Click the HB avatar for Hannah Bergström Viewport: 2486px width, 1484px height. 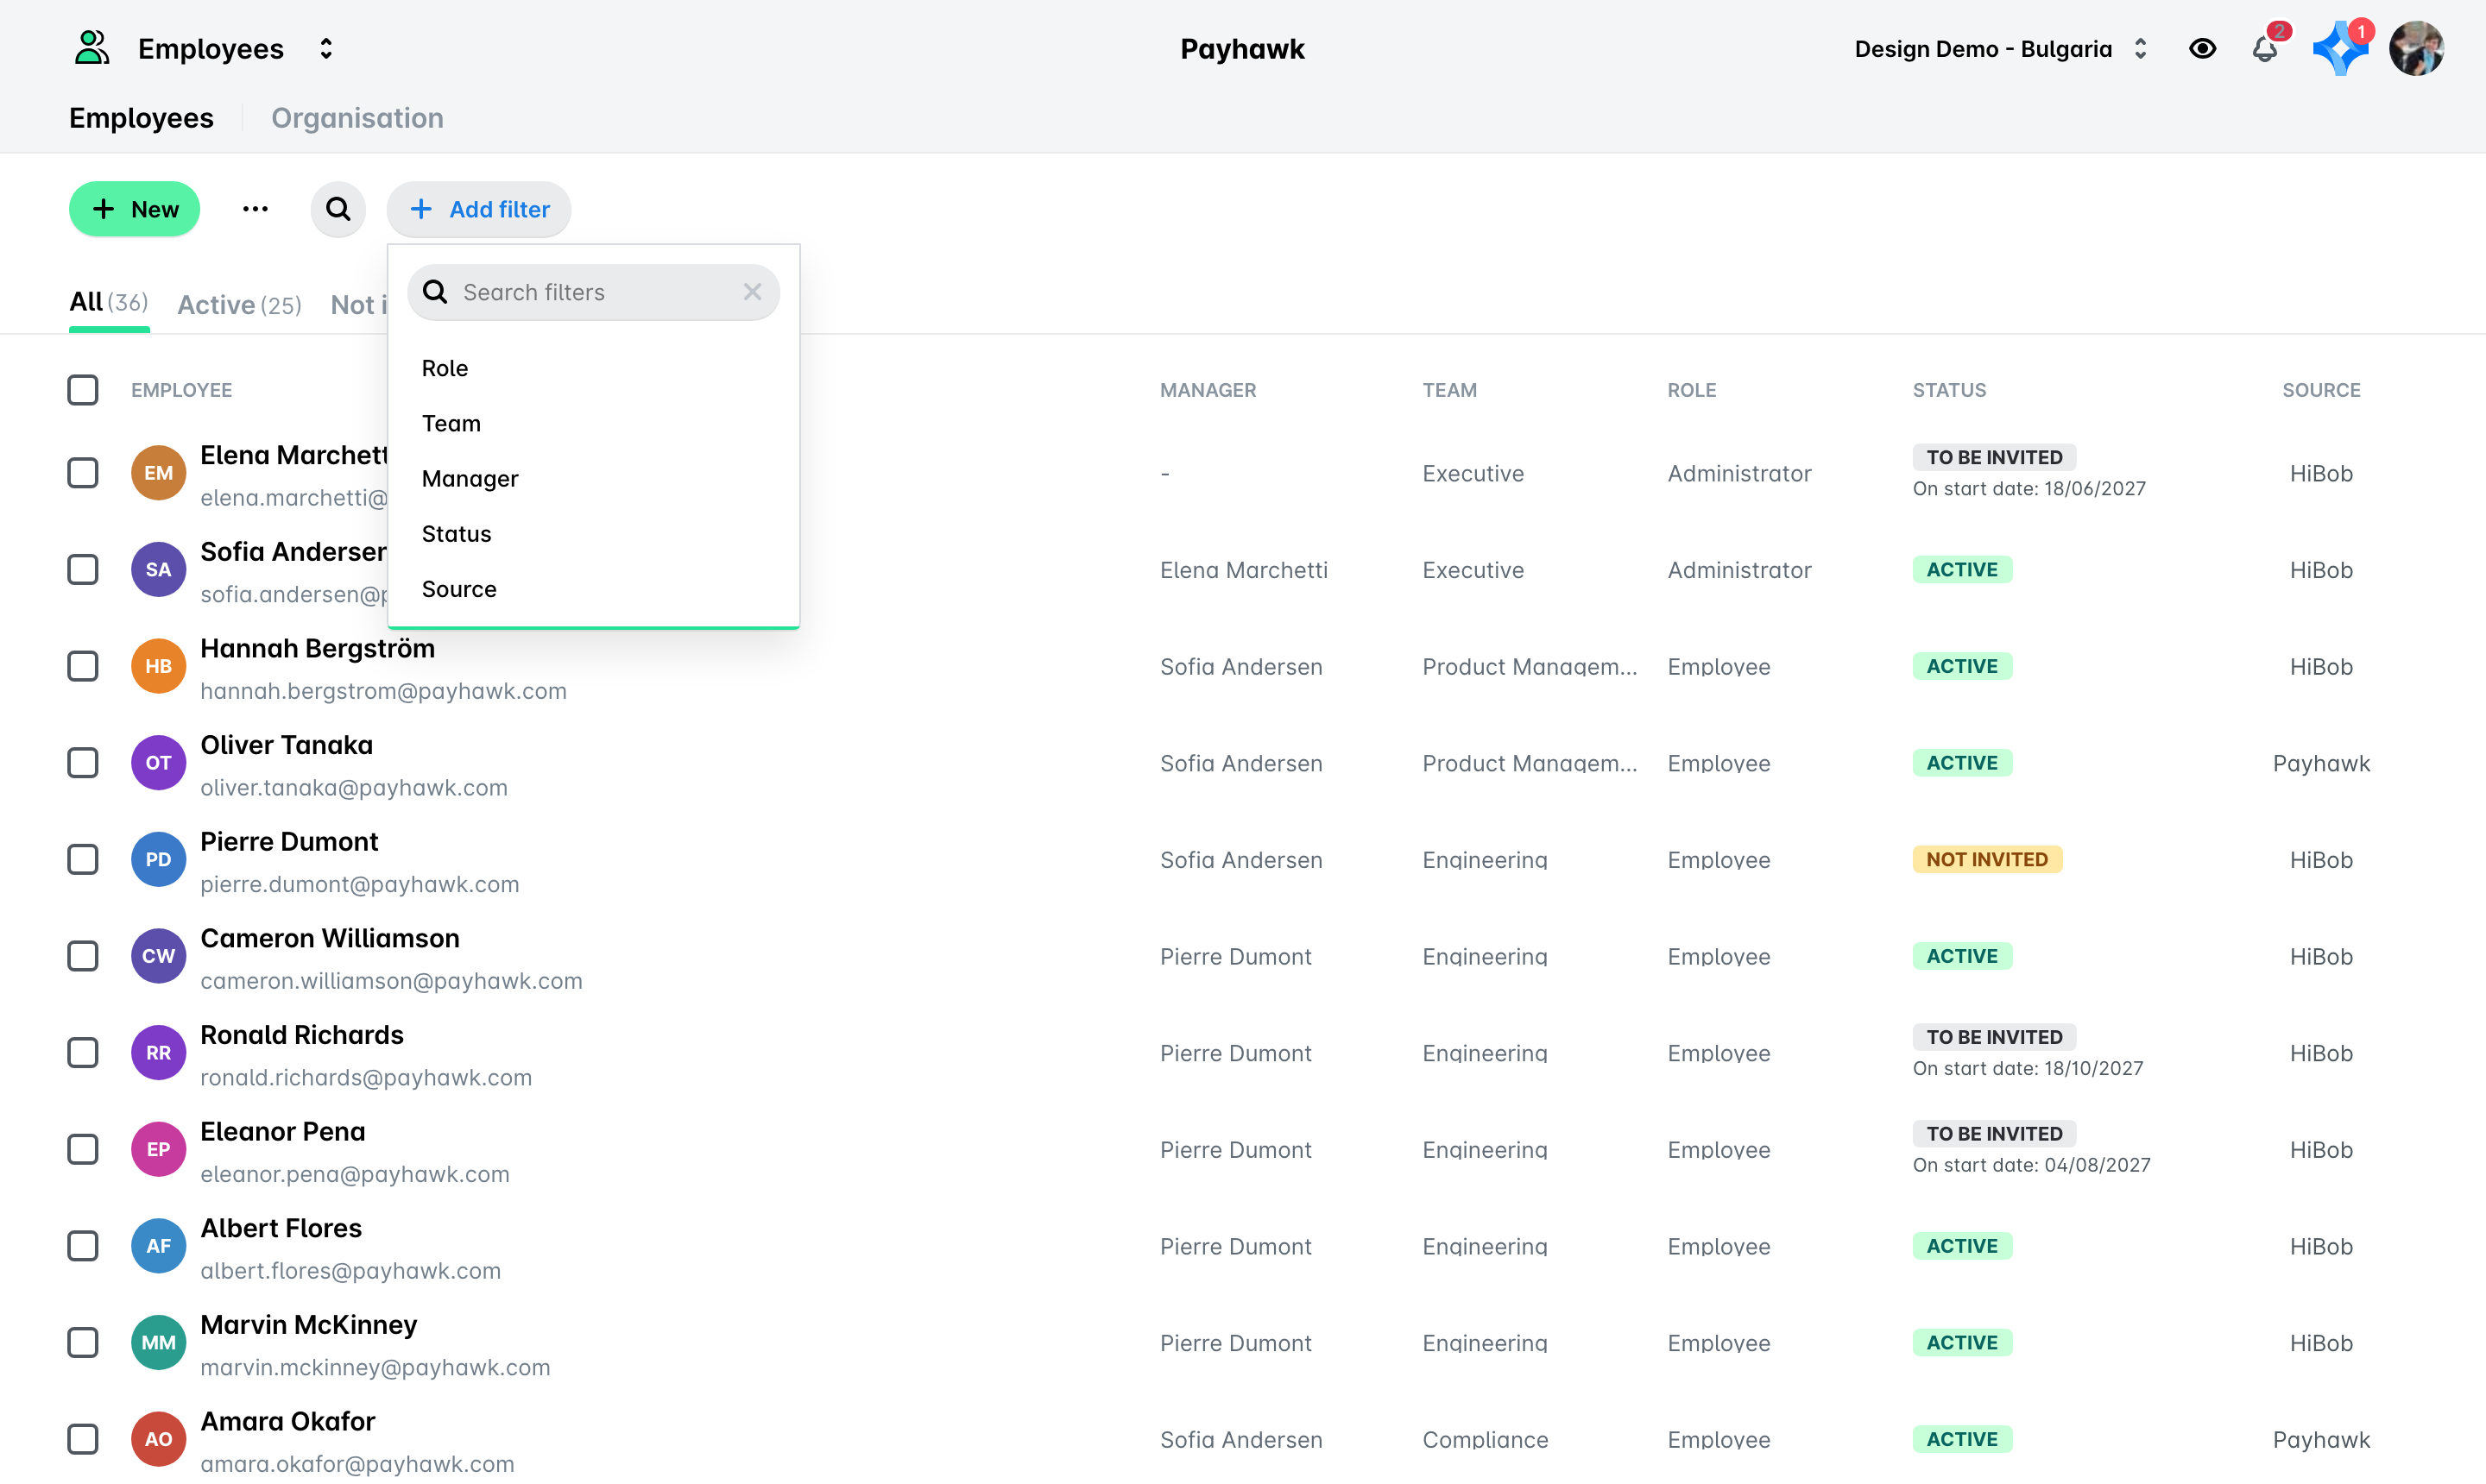coord(158,666)
